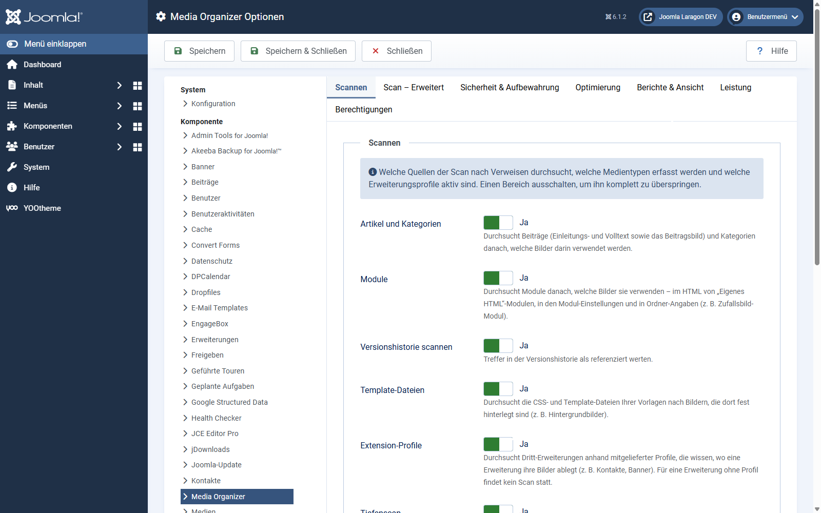The image size is (821, 513).
Task: Open the Berichte & Ansicht tab
Action: click(670, 88)
